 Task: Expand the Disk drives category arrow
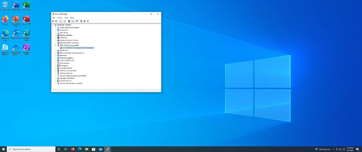(x=55, y=33)
